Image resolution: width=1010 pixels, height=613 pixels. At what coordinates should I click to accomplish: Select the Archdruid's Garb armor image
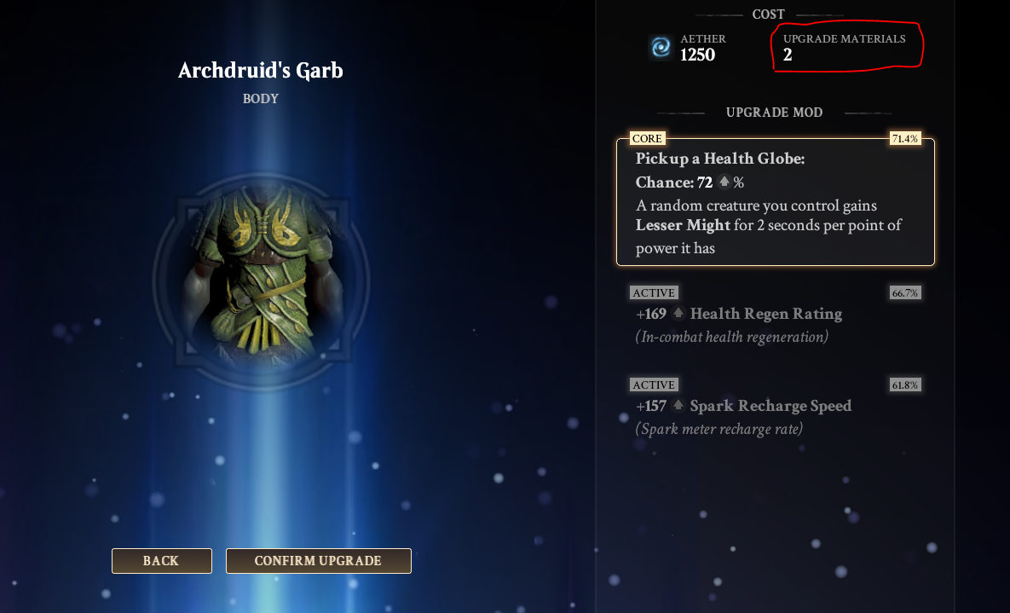click(x=261, y=280)
